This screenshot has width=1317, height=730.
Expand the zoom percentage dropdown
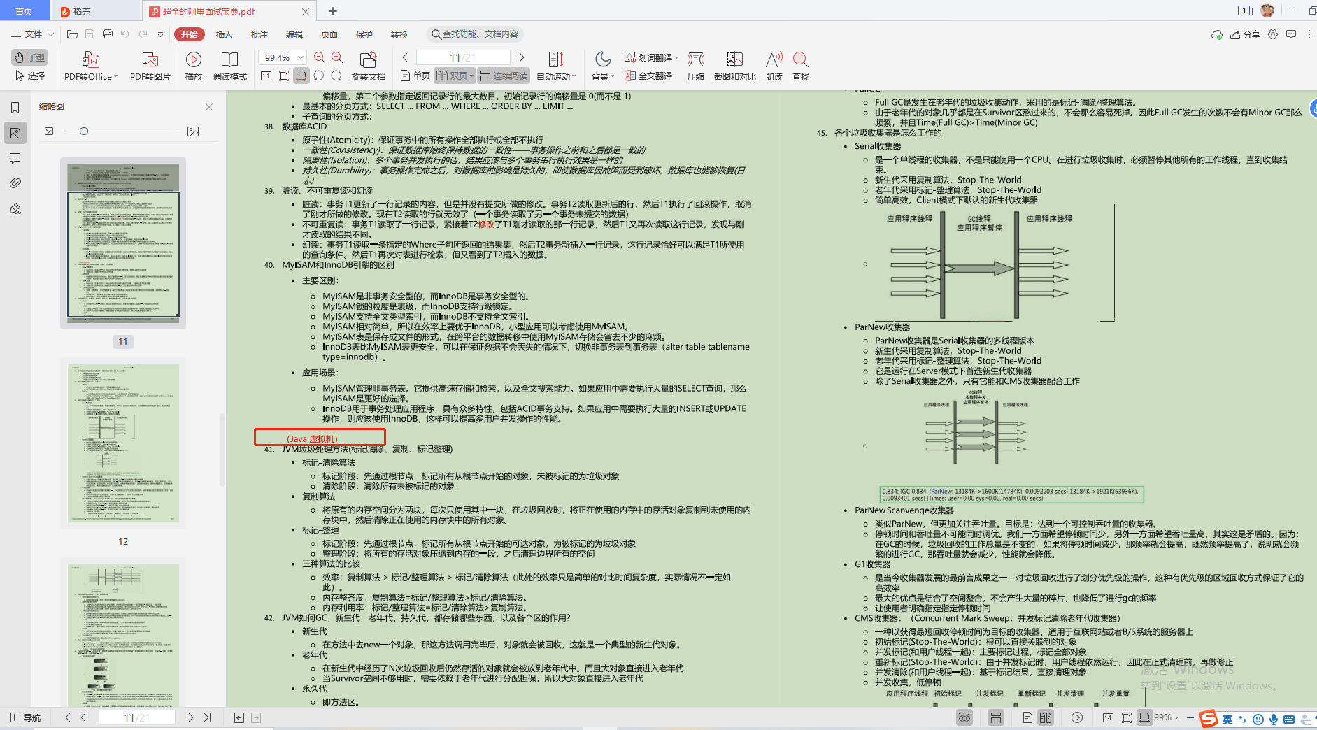click(301, 57)
